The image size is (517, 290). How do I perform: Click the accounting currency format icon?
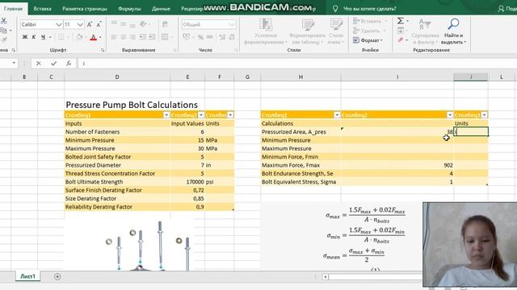pyautogui.click(x=187, y=37)
